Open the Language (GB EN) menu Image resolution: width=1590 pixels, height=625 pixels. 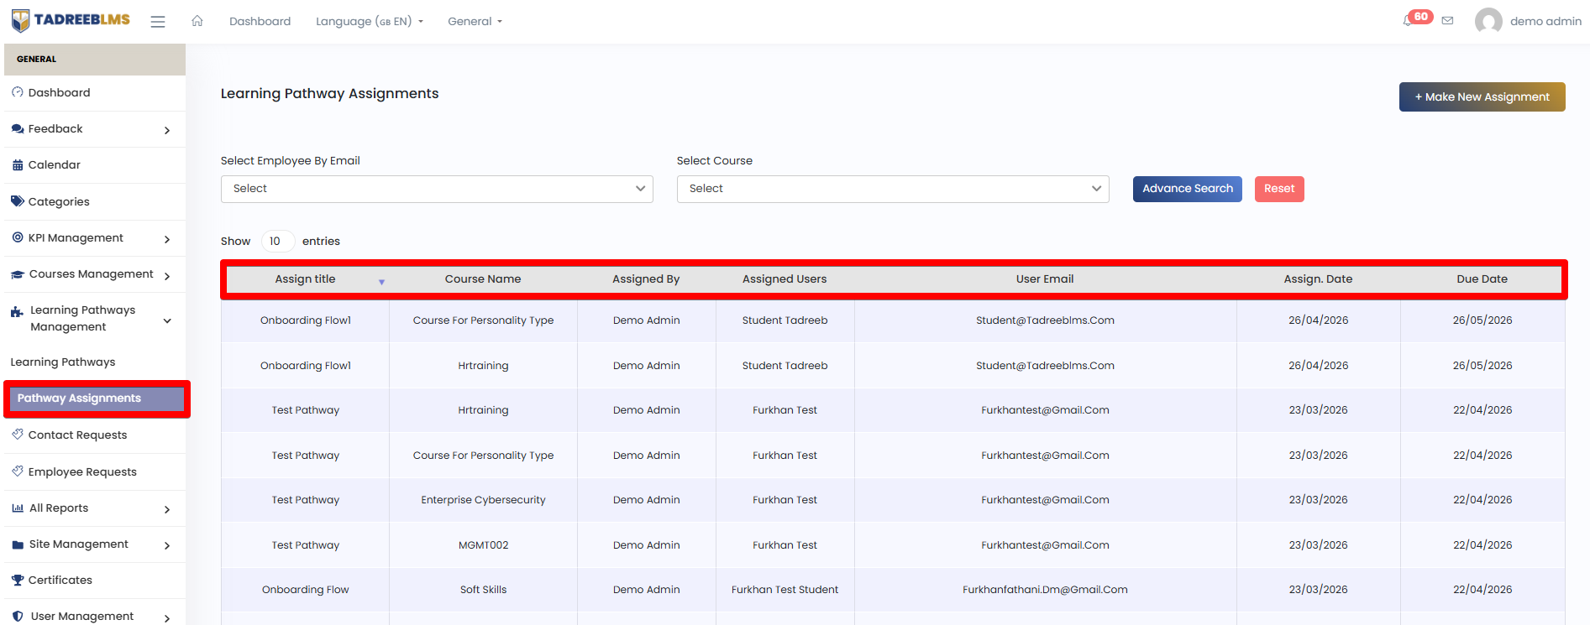(370, 21)
